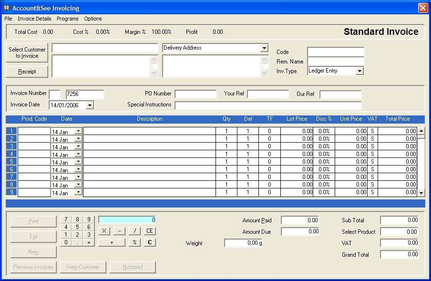Click the Receipt button
Viewport: 431px width, 281px height.
[27, 72]
